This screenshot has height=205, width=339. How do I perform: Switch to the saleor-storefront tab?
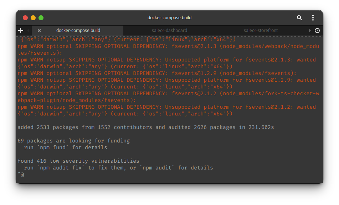tap(261, 31)
